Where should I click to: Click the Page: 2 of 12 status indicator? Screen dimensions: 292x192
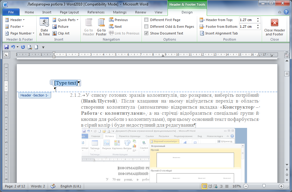(x=15, y=186)
